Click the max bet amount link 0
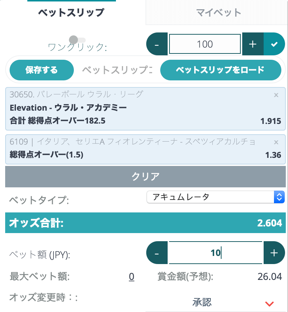The height and width of the screenshot is (312, 288). point(131,277)
